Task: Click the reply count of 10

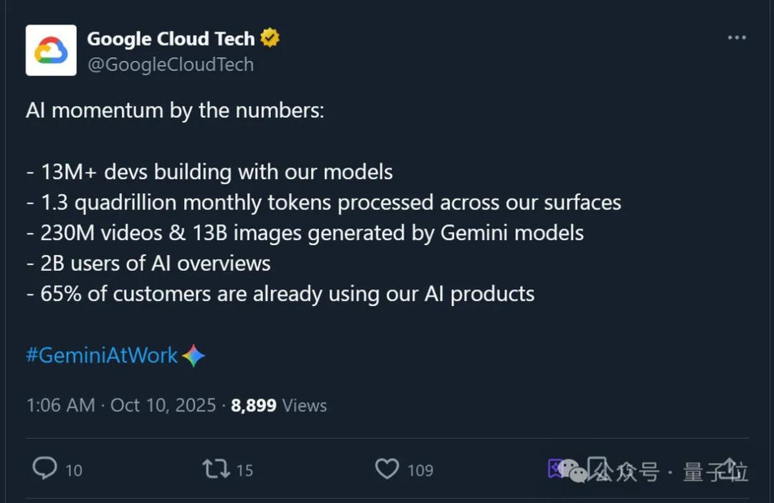Action: coord(73,470)
